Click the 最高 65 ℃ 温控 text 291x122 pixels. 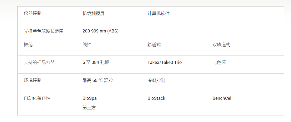tap(98, 80)
